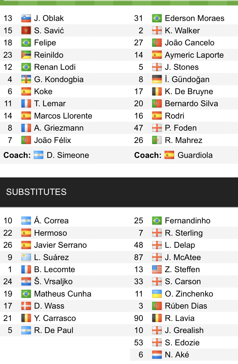
Task: Click shirt number 47 next to P. Foden
Action: pyautogui.click(x=139, y=128)
